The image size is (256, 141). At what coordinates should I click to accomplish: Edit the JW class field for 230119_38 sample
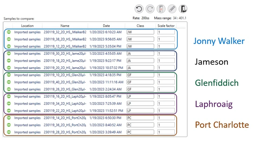pos(140,39)
